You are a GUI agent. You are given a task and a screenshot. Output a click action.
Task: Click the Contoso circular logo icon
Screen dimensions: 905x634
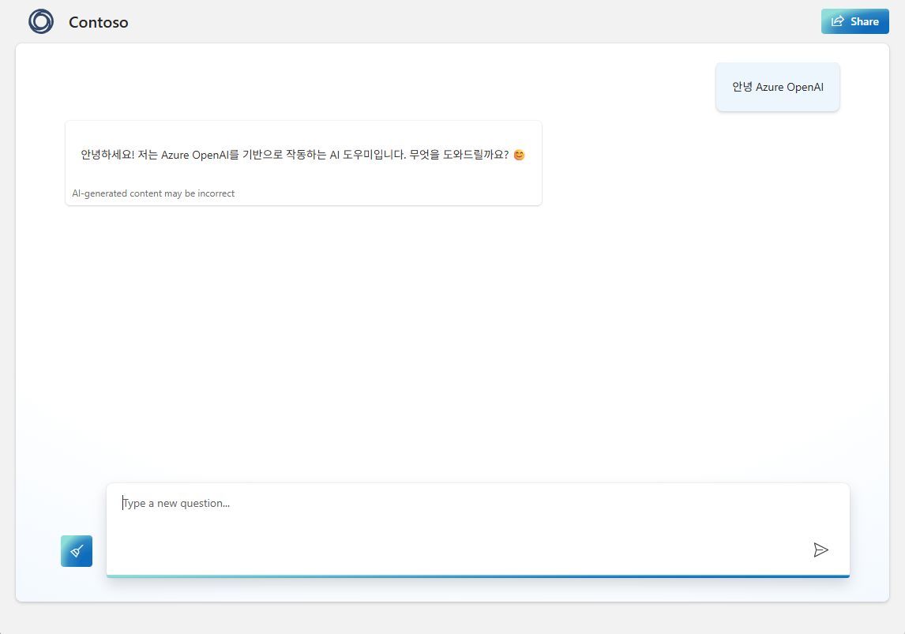pos(41,22)
